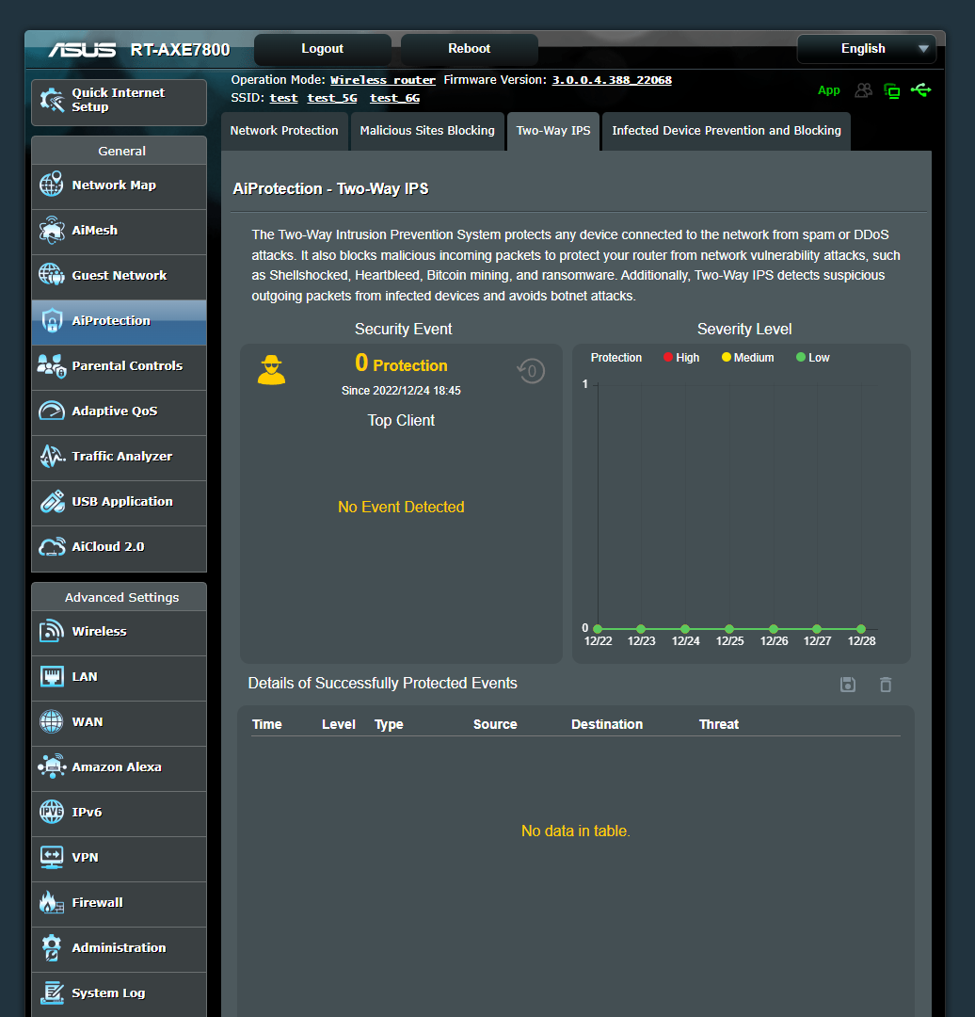Click the green USB status icon
The width and height of the screenshot is (975, 1017).
pyautogui.click(x=921, y=90)
